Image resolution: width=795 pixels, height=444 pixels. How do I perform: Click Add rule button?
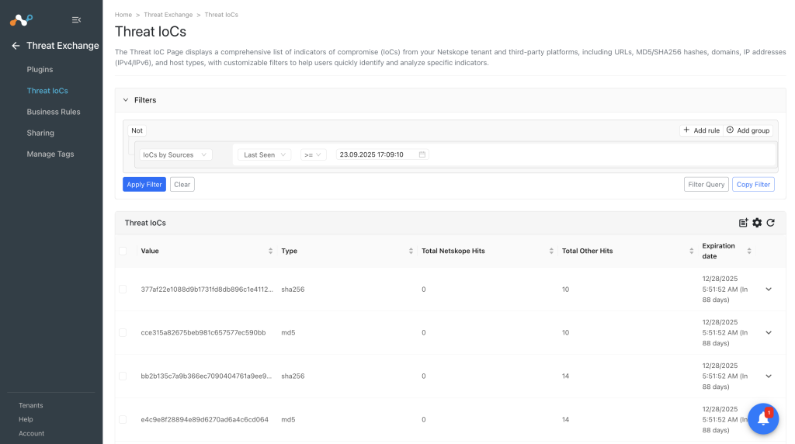click(702, 130)
